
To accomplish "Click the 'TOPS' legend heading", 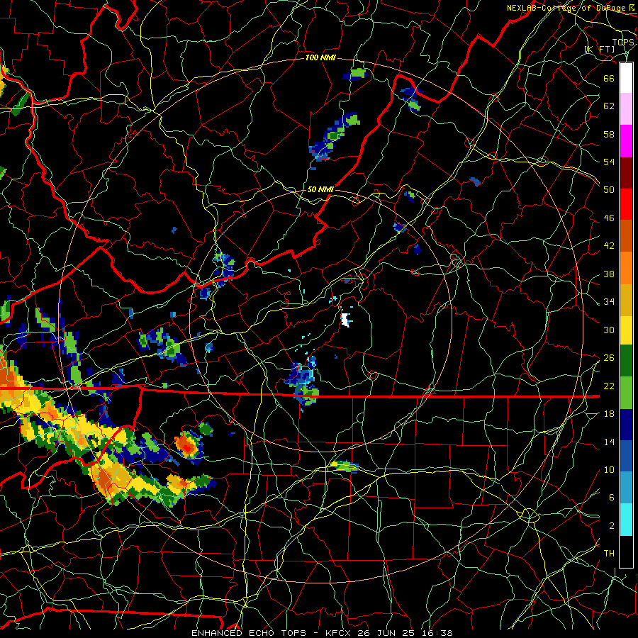I will pyautogui.click(x=623, y=43).
